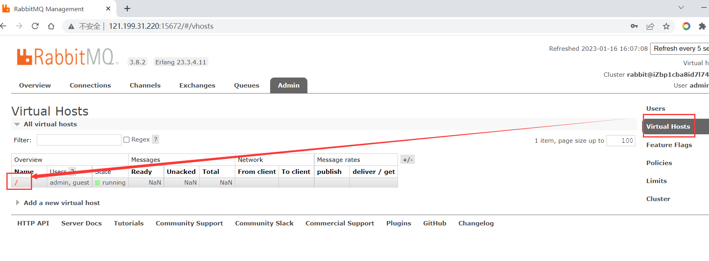709x261 pixels.
Task: Open Policies in the admin sidebar
Action: click(659, 163)
